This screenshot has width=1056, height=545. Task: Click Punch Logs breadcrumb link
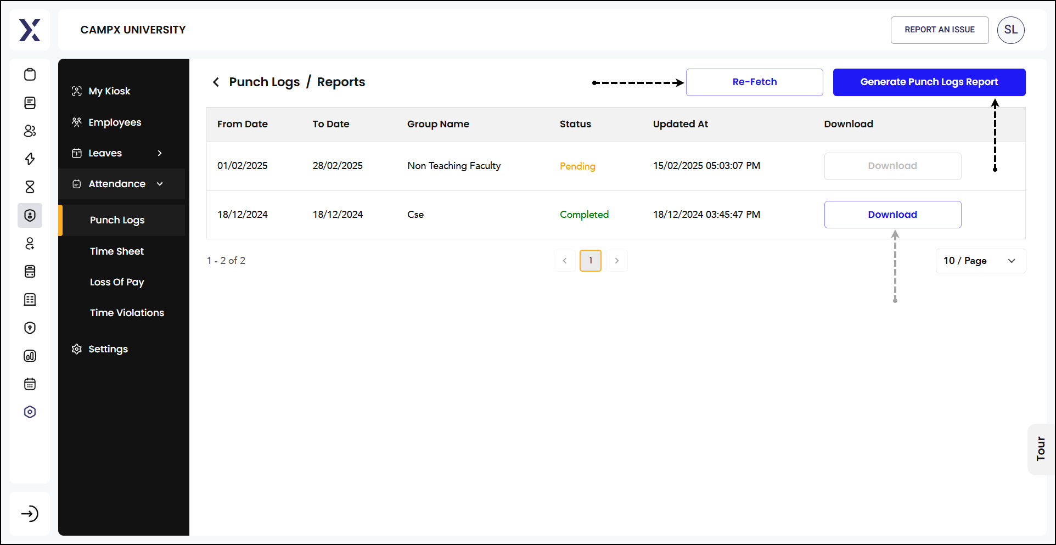coord(265,82)
